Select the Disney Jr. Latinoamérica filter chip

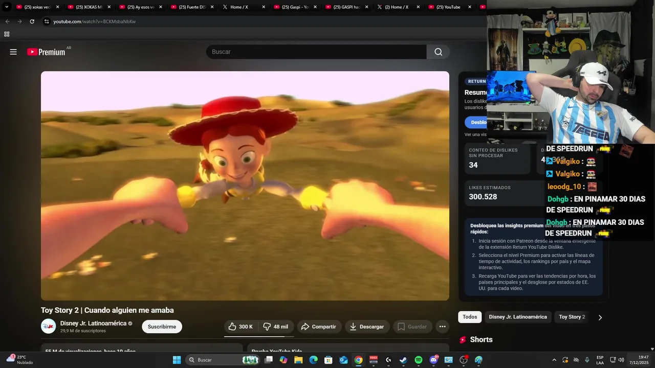tap(518, 317)
